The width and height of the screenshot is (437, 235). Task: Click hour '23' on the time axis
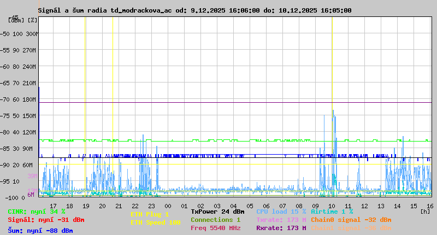151,206
